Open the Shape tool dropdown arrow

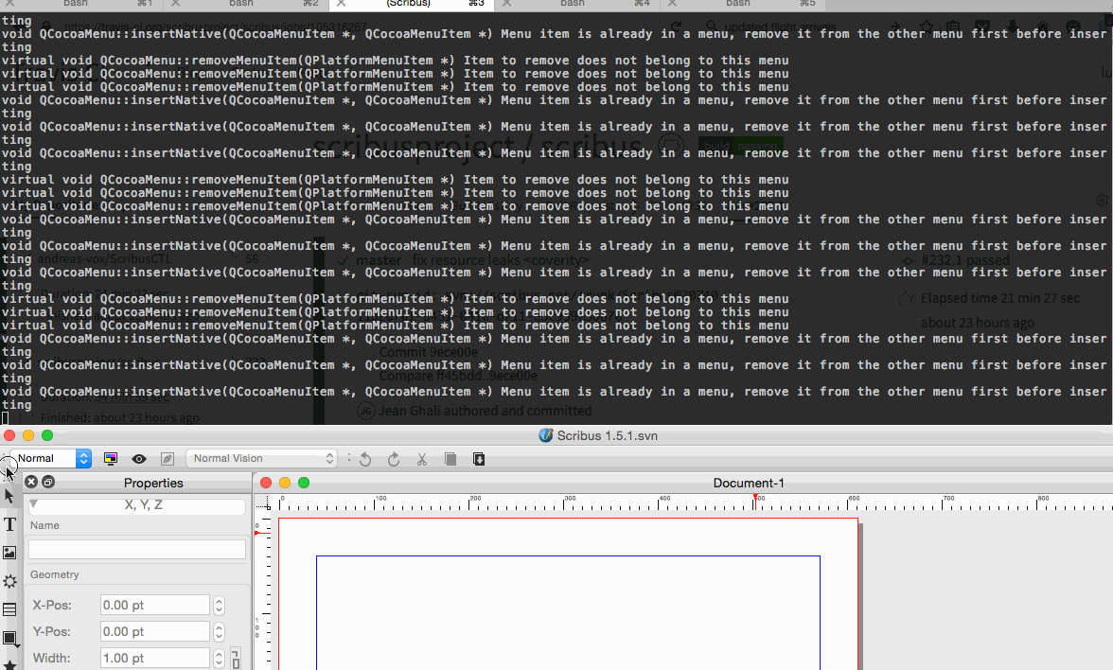[18, 645]
